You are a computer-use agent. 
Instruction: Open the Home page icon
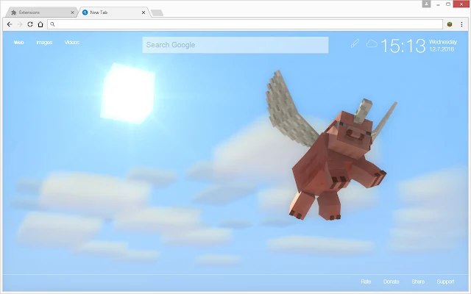coord(40,24)
